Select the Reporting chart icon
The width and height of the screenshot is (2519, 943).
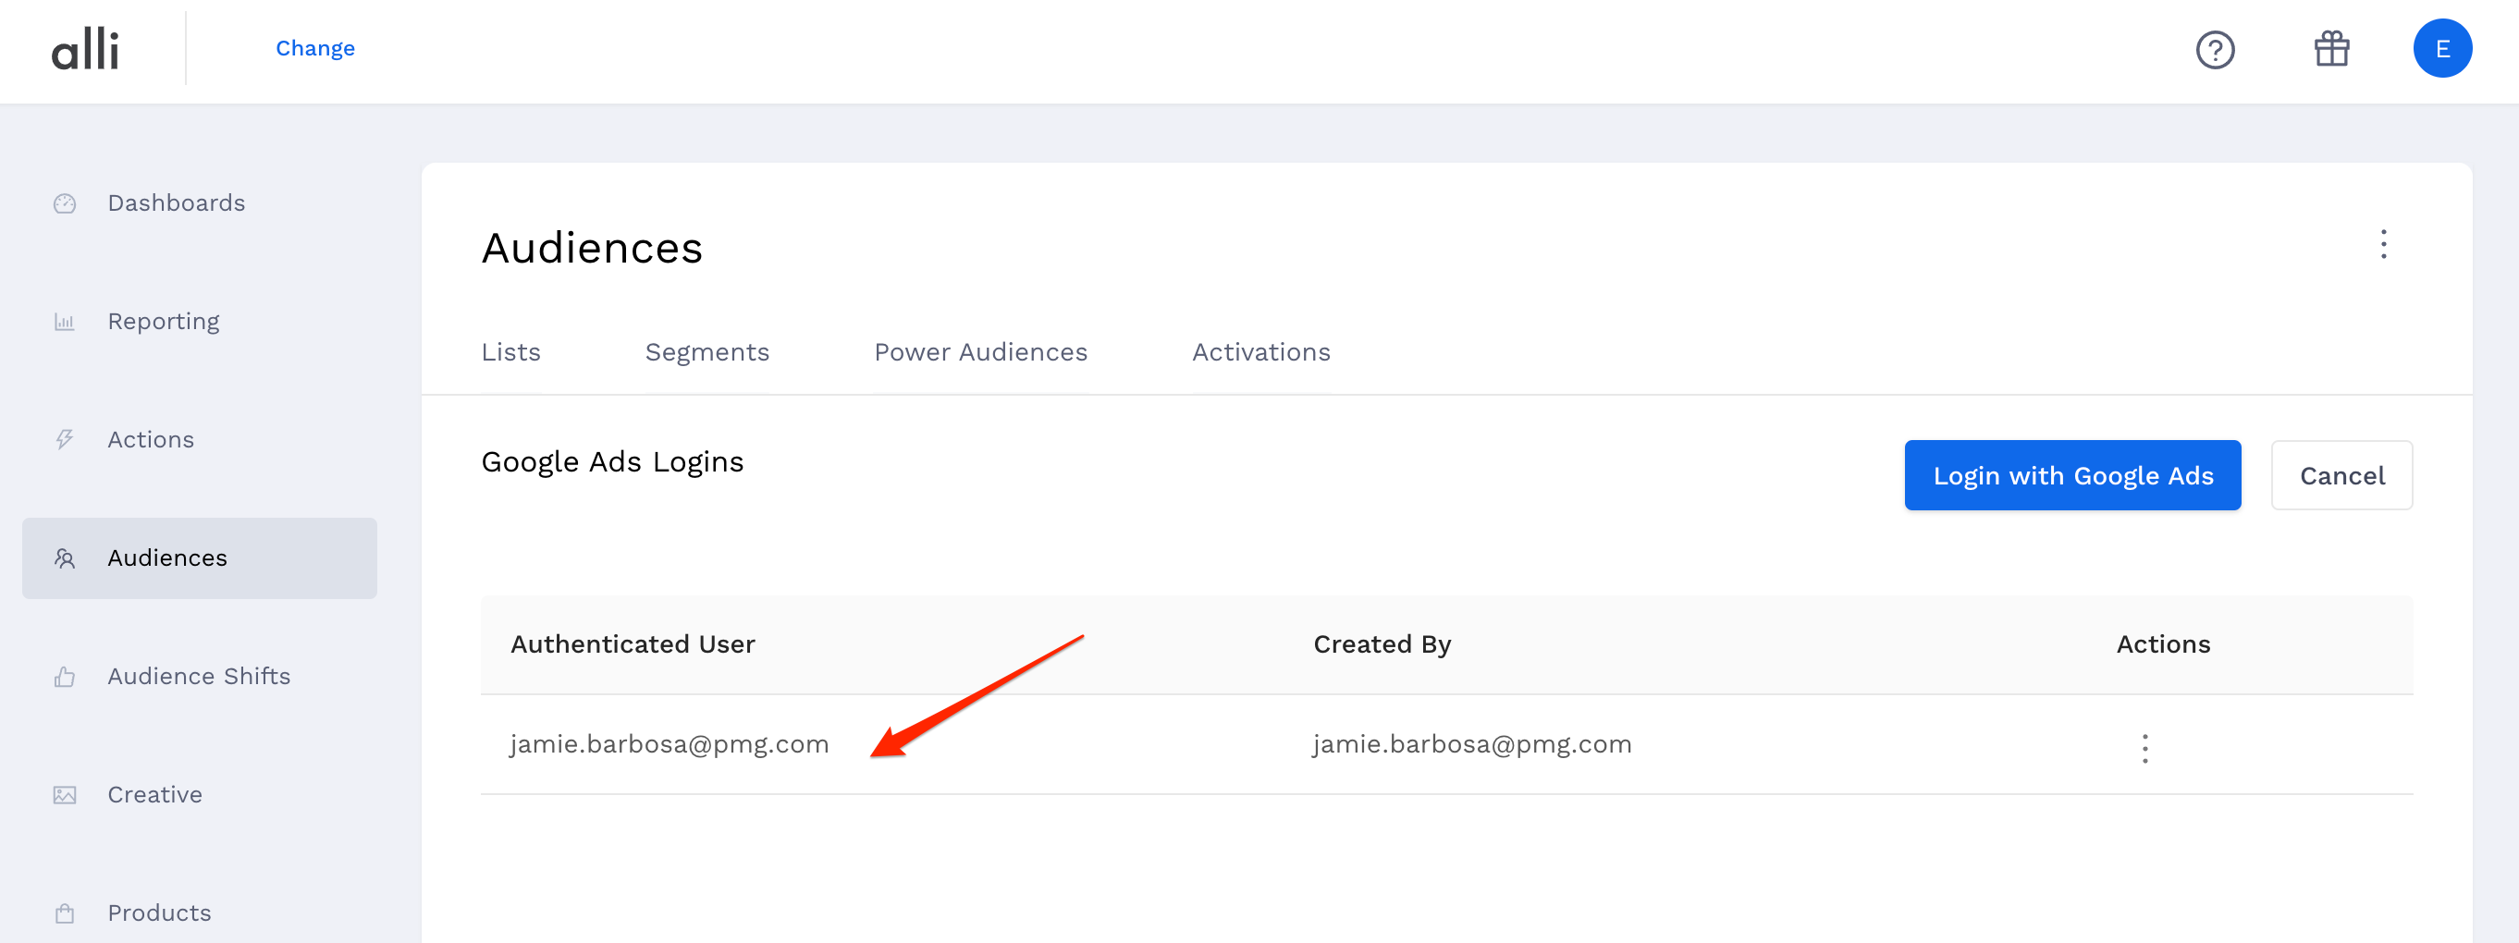[x=64, y=321]
